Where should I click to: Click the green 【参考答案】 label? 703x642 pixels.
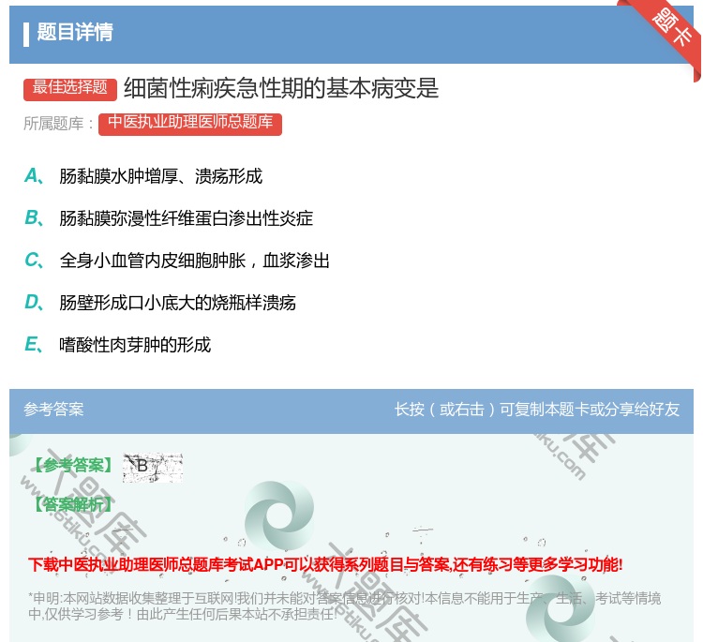[x=71, y=466]
